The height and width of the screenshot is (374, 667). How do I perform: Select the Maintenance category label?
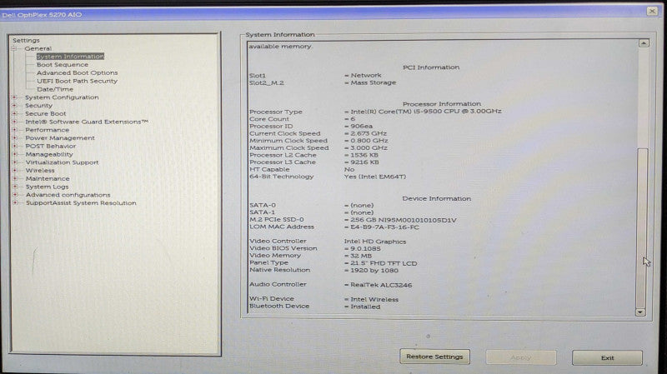pyautogui.click(x=48, y=178)
